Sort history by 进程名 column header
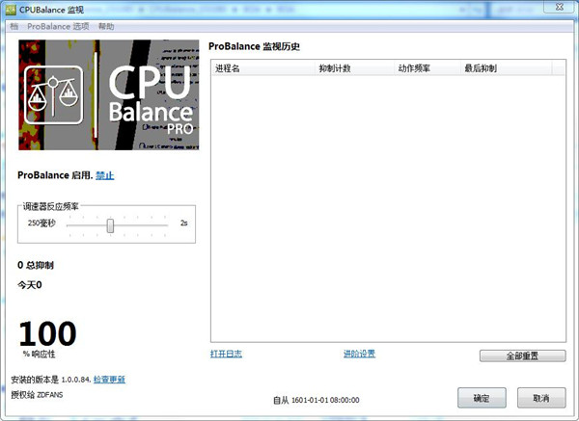The height and width of the screenshot is (421, 579). [x=229, y=69]
